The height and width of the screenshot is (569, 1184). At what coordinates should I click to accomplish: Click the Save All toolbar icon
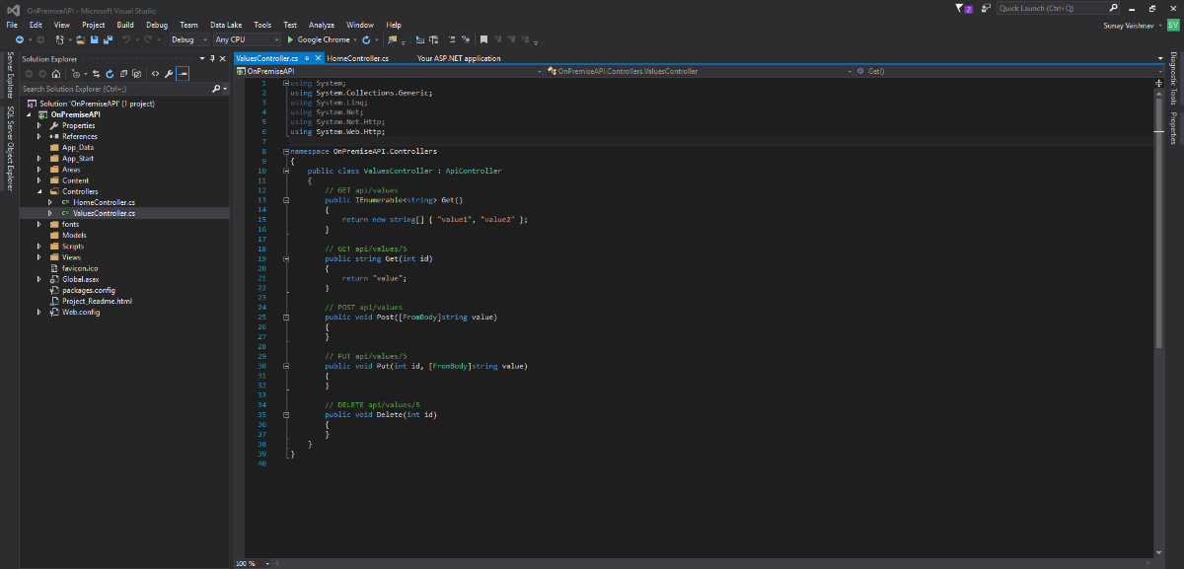(106, 40)
